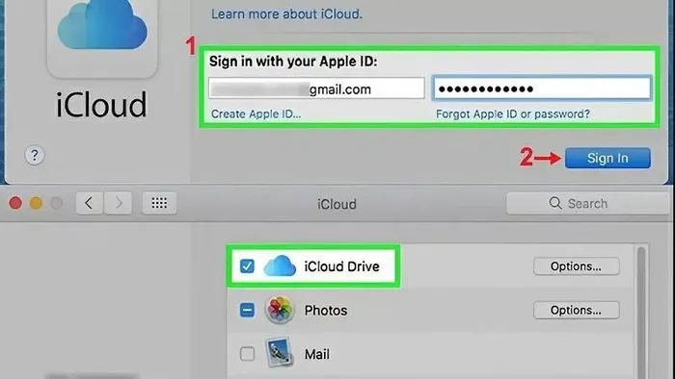Viewport: 675px width, 379px height.
Task: Click the large iCloud cloud logo
Action: [x=102, y=24]
